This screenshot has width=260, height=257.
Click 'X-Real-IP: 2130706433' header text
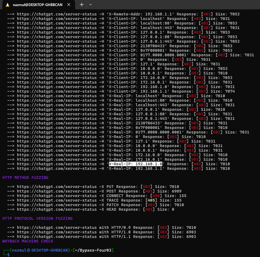tap(134, 123)
